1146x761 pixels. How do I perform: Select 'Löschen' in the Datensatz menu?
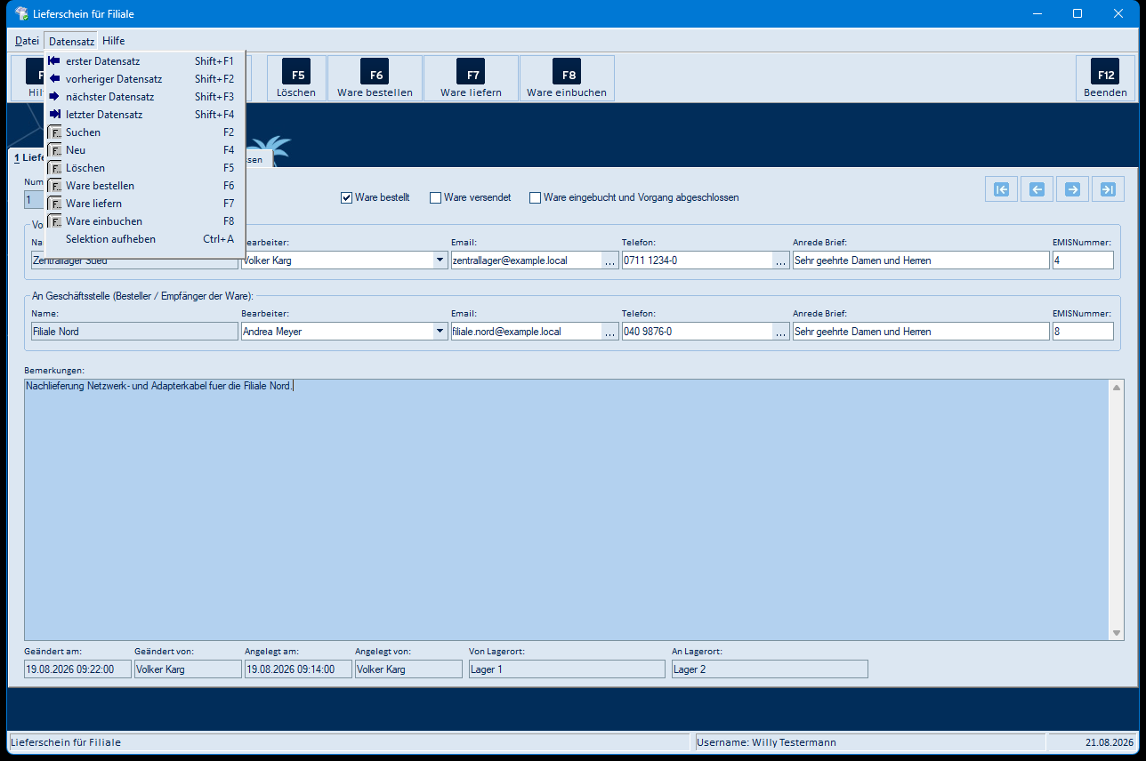click(x=144, y=168)
